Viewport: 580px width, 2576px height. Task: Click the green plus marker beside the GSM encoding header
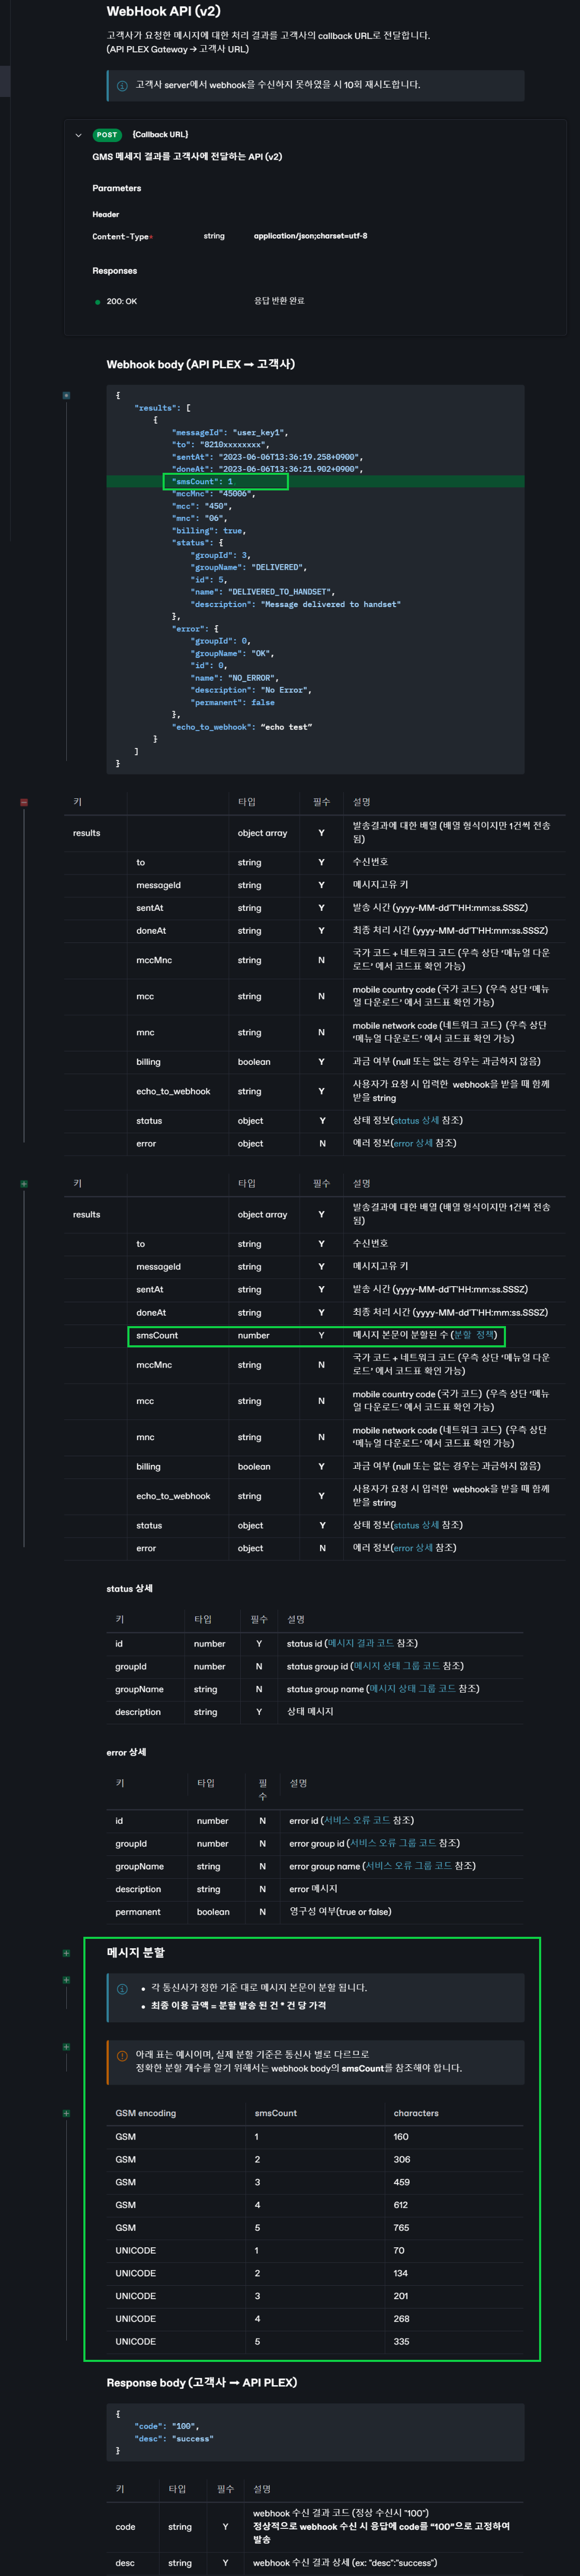[67, 2113]
